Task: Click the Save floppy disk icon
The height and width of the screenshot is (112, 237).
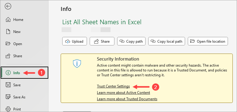Action: 8,85
